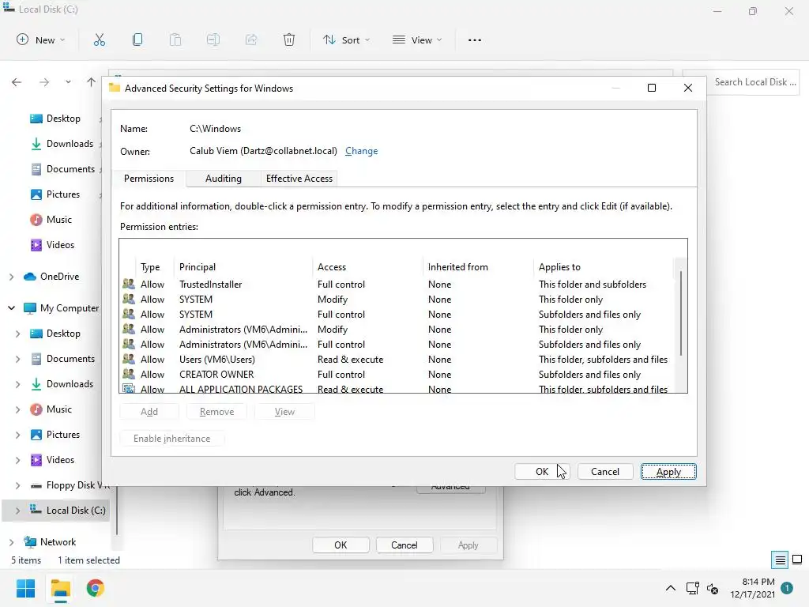Click the Network icon in sidebar
The width and height of the screenshot is (809, 607).
pos(30,542)
